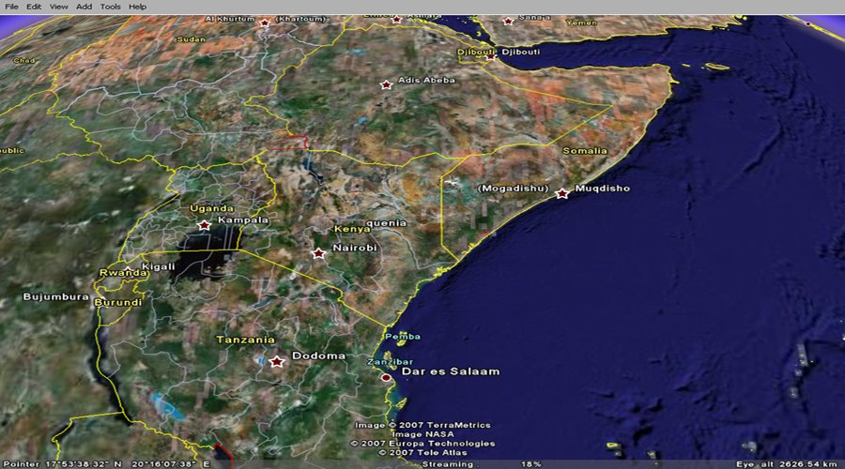Image resolution: width=845 pixels, height=469 pixels.
Task: Select the Yemen country label
Action: point(581,23)
